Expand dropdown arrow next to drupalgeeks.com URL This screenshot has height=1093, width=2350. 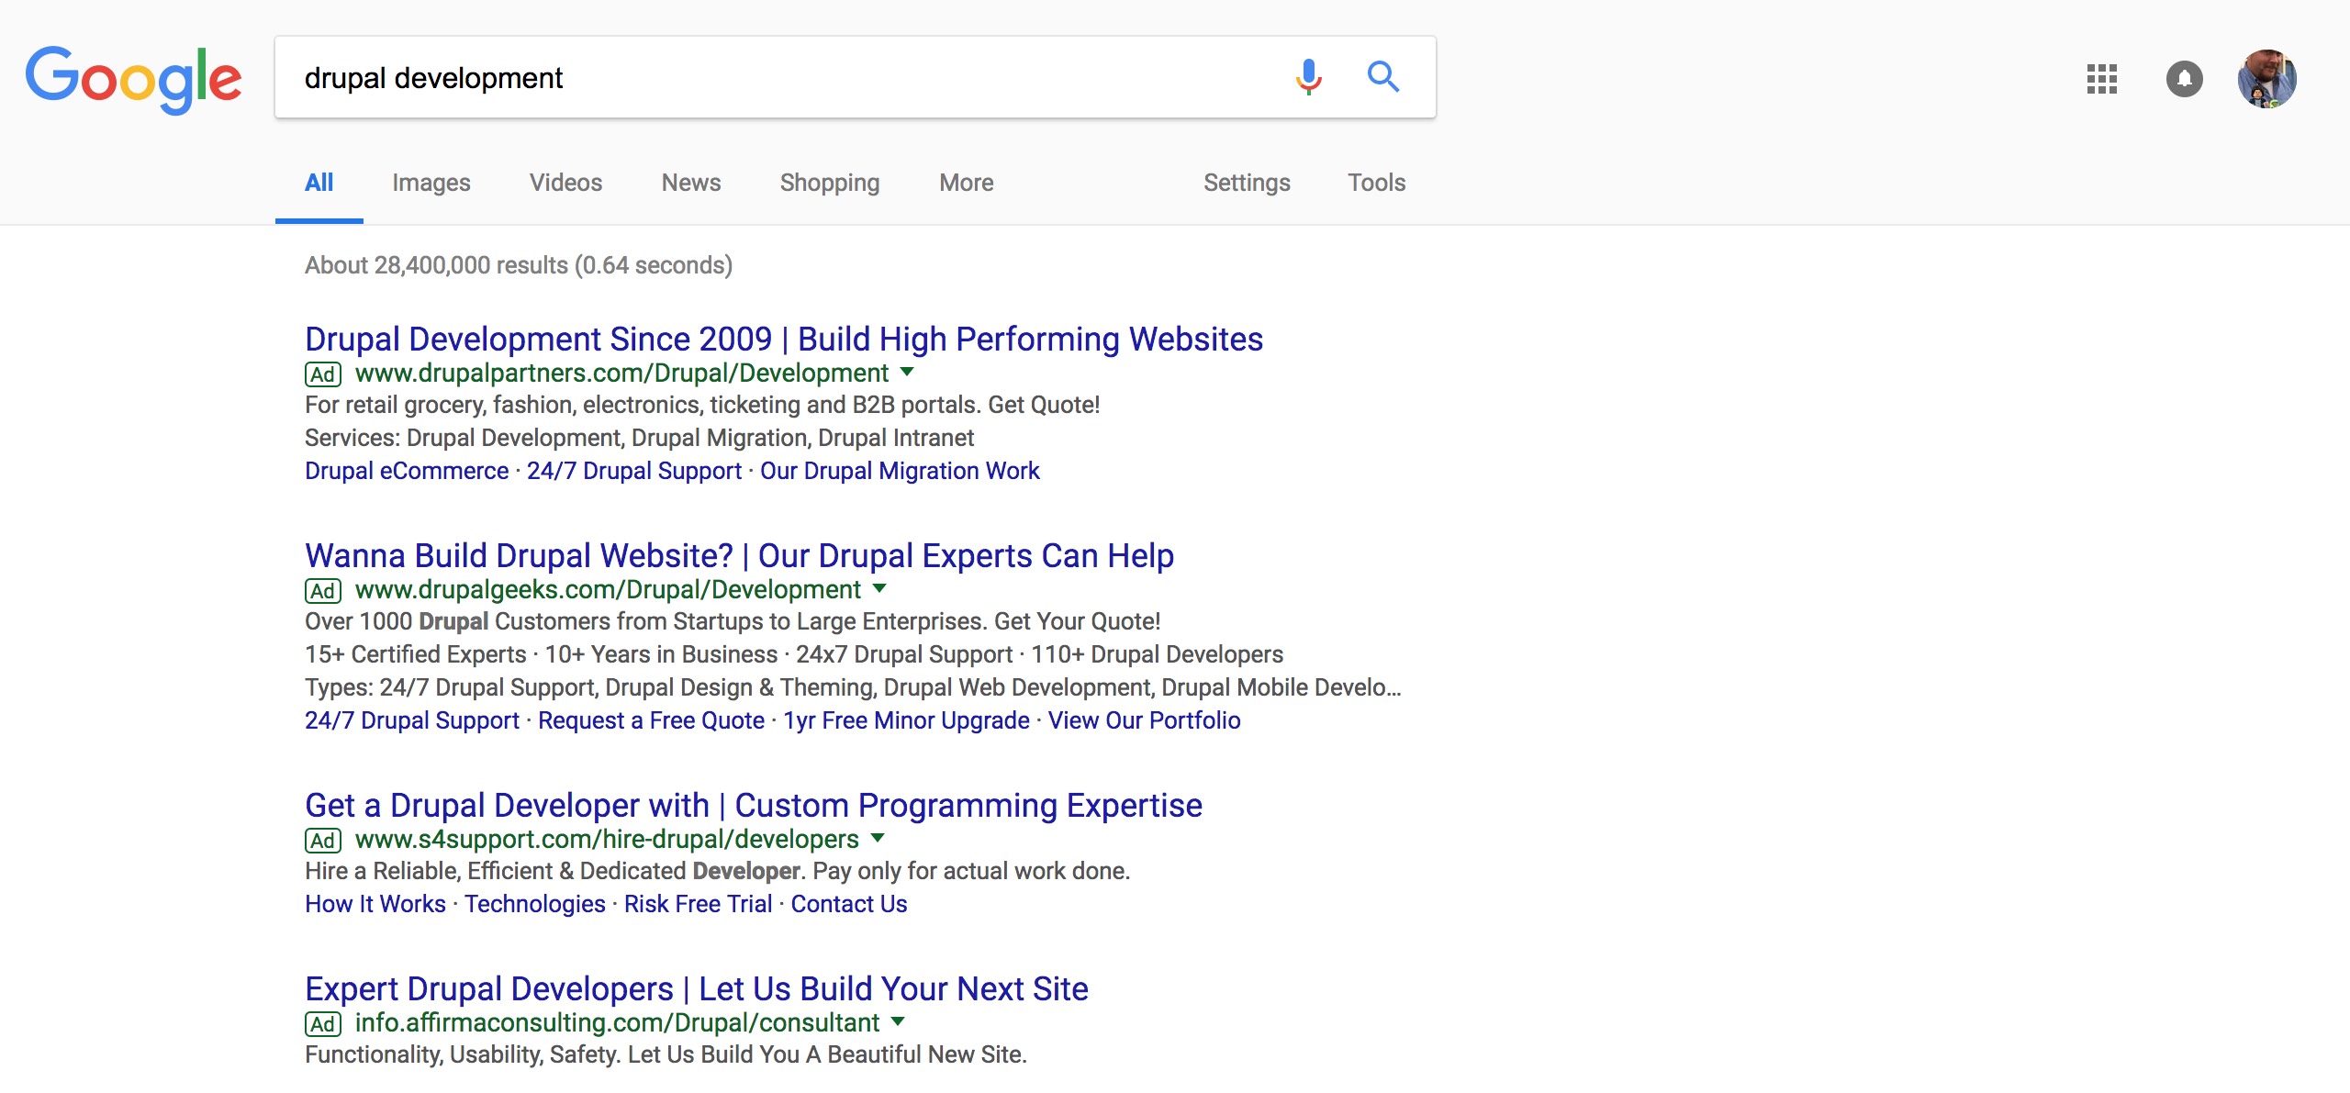(x=880, y=588)
